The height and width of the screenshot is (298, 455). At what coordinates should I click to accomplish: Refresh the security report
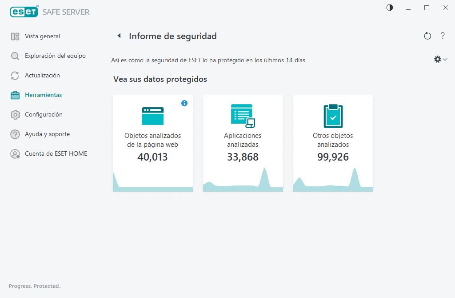tap(427, 36)
